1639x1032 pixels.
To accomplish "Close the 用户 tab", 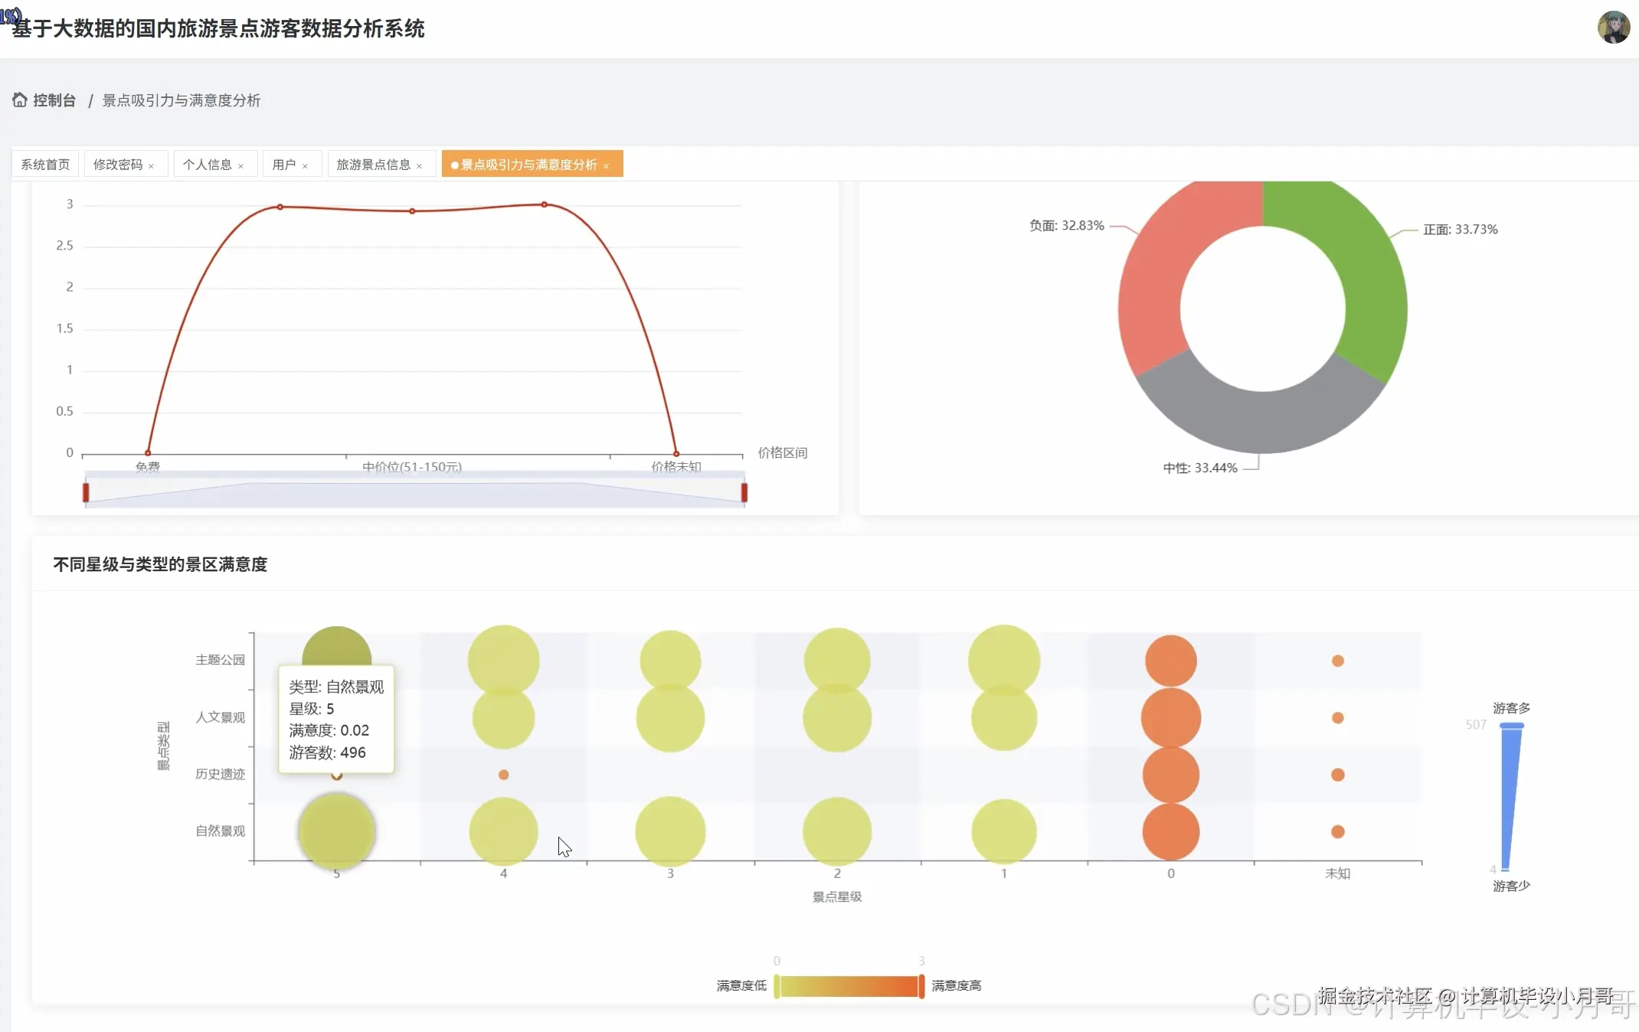I will [306, 165].
